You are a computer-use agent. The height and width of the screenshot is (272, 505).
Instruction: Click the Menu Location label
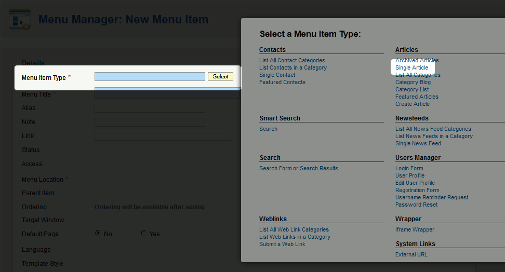click(43, 180)
